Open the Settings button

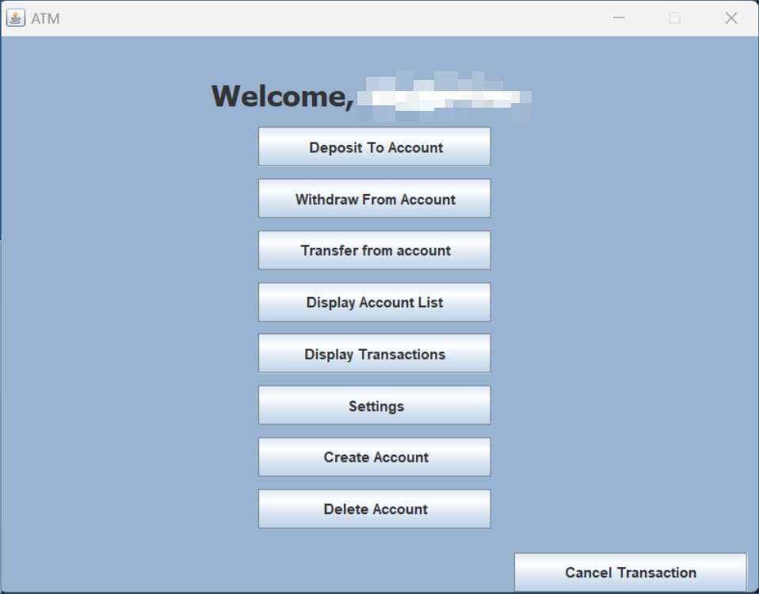pos(374,406)
